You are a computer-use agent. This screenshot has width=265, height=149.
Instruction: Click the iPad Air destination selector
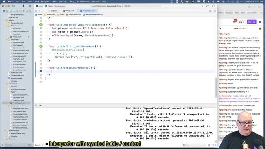pyautogui.click(x=55, y=6)
